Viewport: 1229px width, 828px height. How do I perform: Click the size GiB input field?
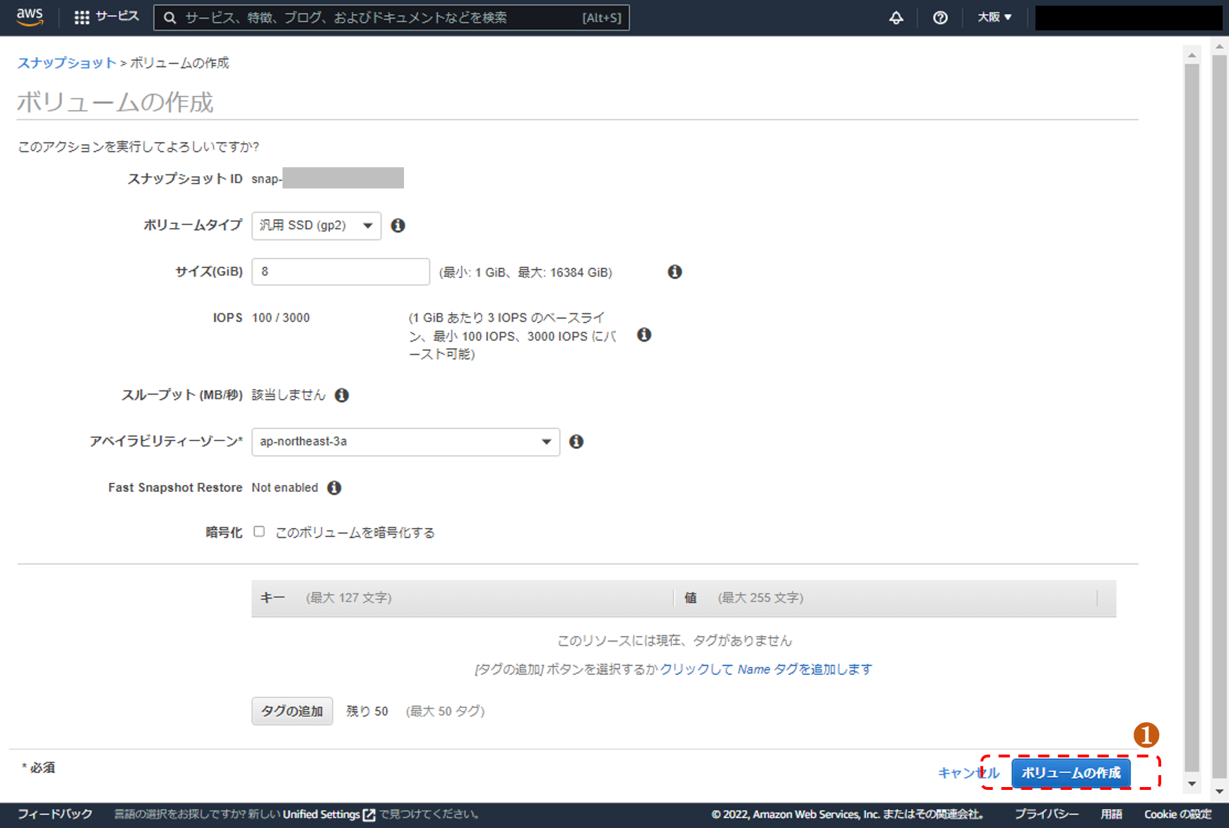coord(340,272)
